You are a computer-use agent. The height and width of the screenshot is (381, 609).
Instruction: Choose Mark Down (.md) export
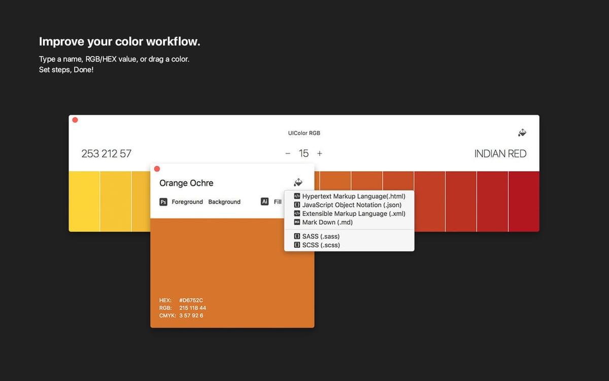pyautogui.click(x=349, y=222)
